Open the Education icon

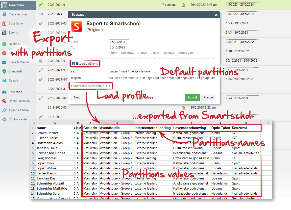(x=4, y=92)
